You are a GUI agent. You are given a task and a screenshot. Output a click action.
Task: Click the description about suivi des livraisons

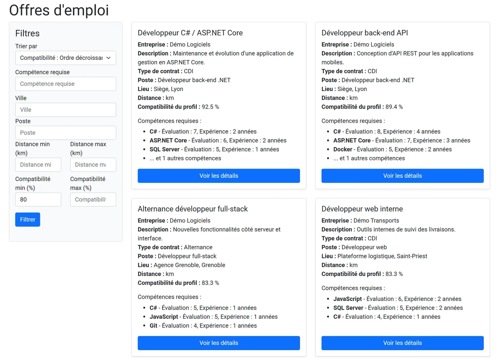(388, 230)
